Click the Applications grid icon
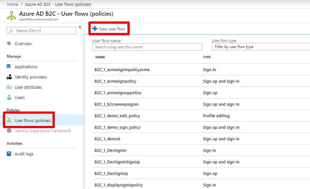This screenshot has height=189, width=310. click(x=9, y=66)
